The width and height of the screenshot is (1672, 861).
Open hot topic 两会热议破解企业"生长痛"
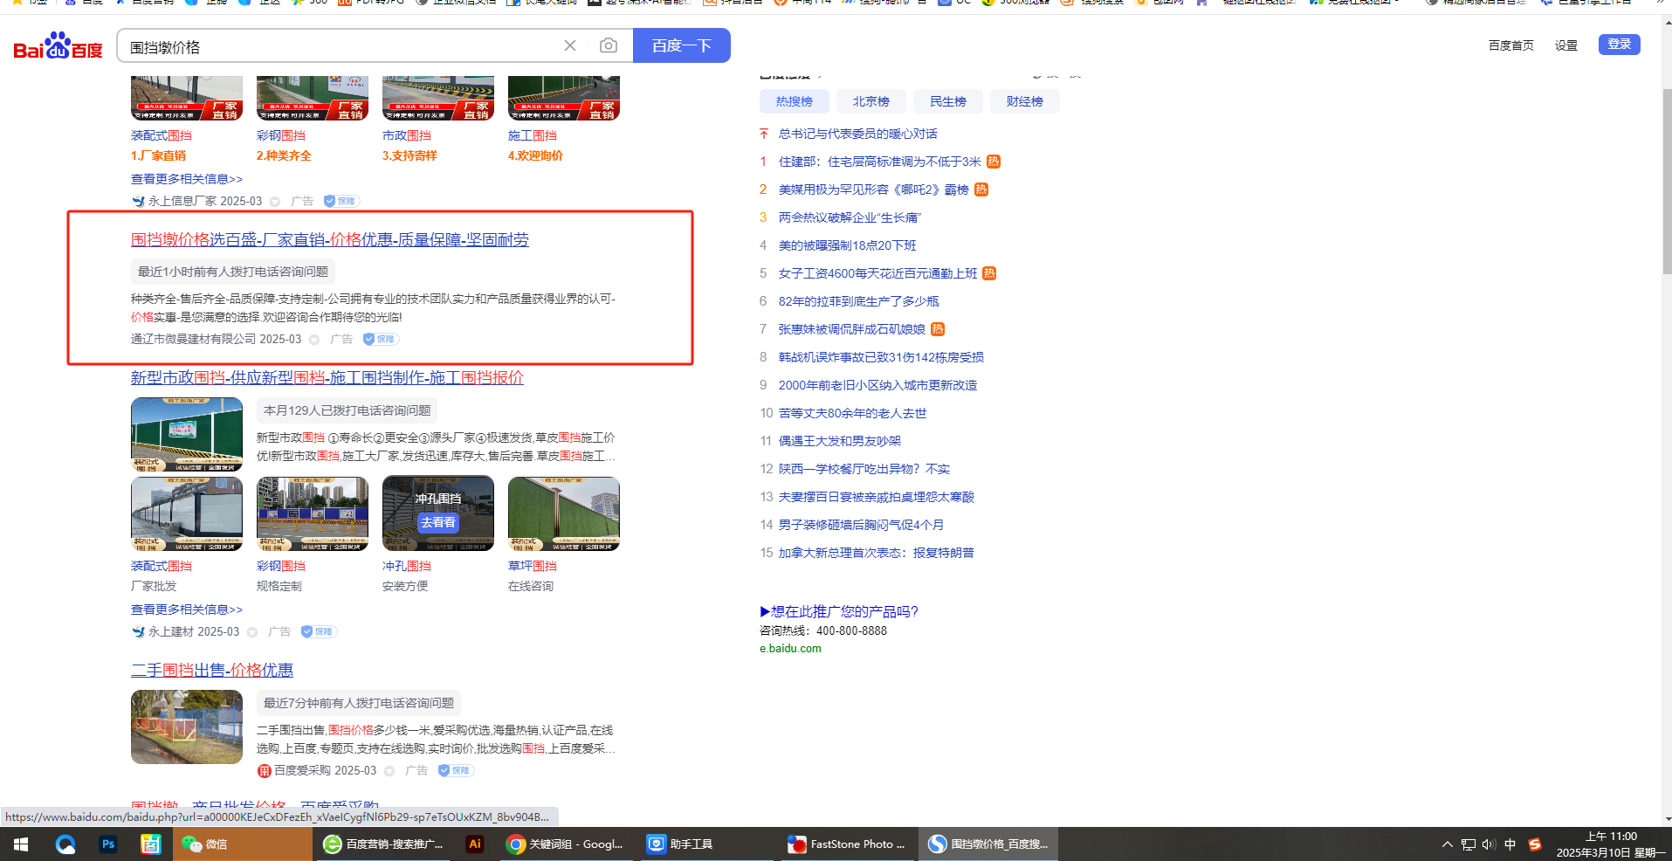[850, 217]
